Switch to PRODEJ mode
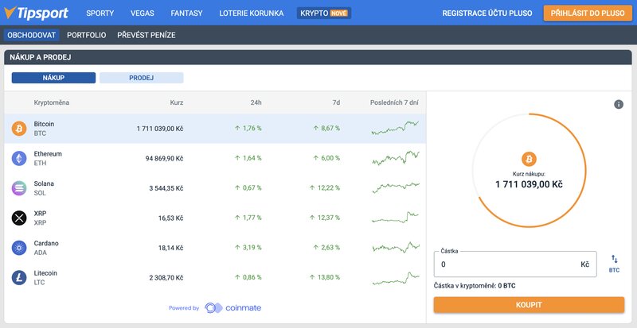 pyautogui.click(x=142, y=78)
